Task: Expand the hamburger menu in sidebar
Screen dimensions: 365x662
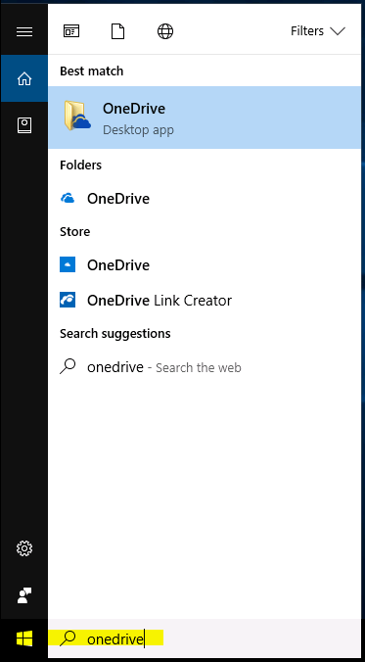Action: (24, 31)
